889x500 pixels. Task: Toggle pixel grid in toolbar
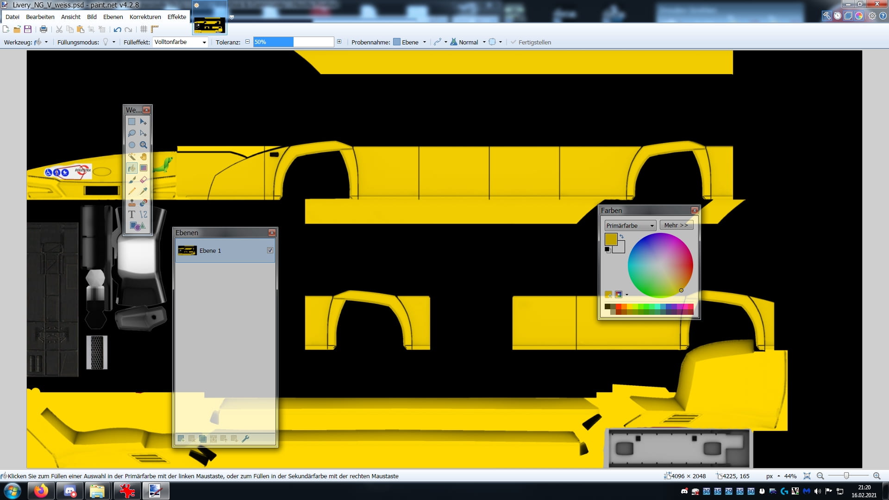tap(144, 29)
